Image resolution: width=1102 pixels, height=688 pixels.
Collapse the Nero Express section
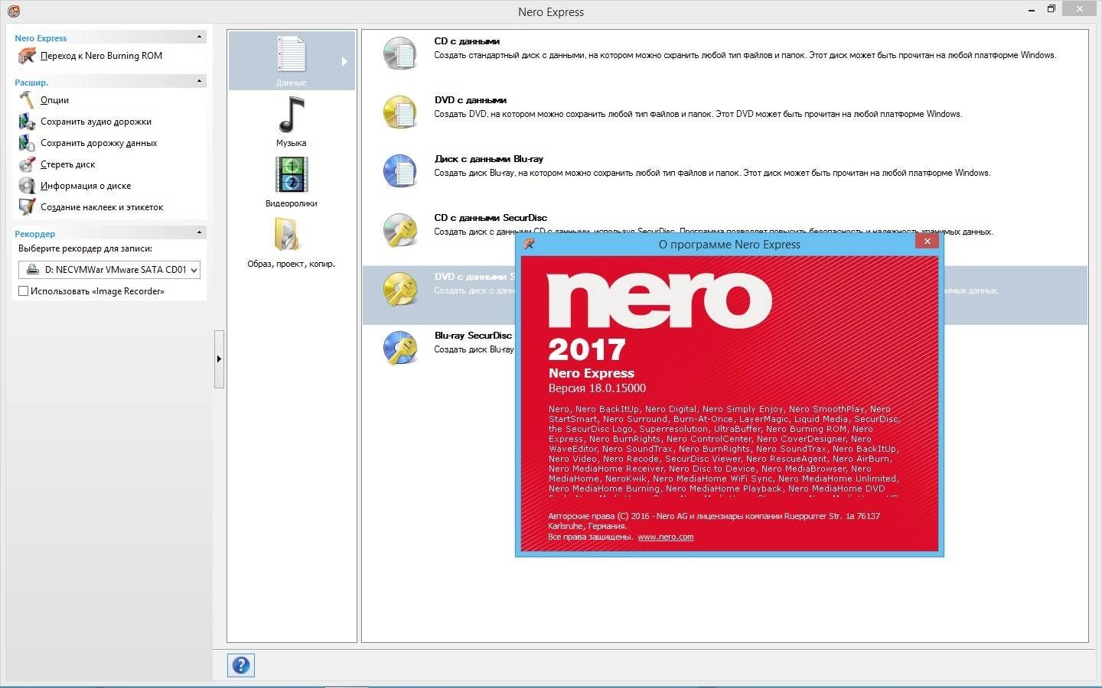pyautogui.click(x=200, y=37)
